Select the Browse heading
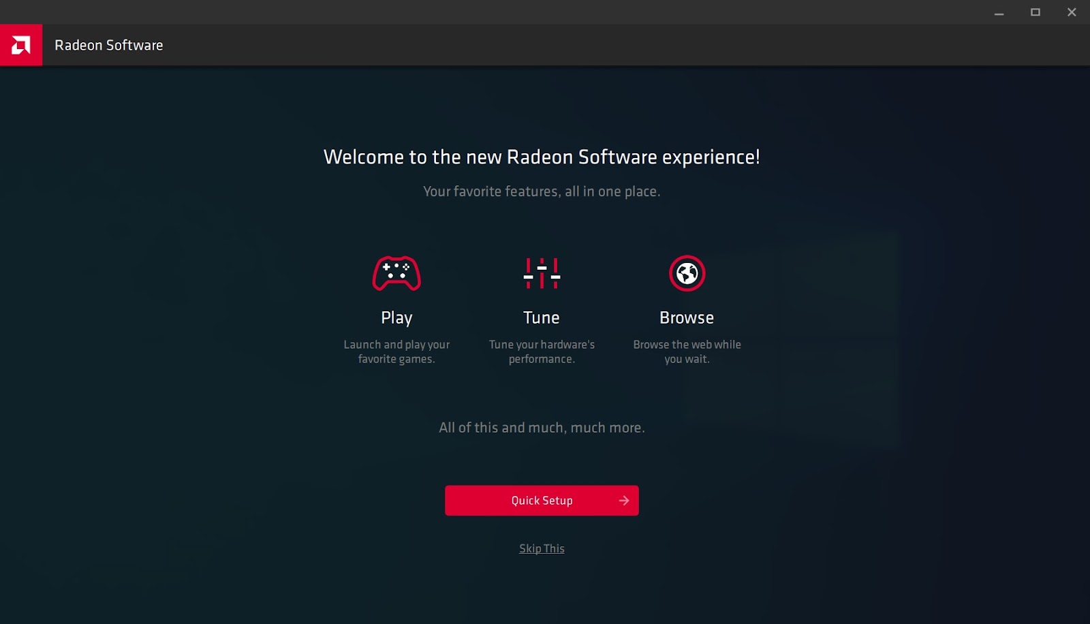The image size is (1090, 624). point(687,317)
